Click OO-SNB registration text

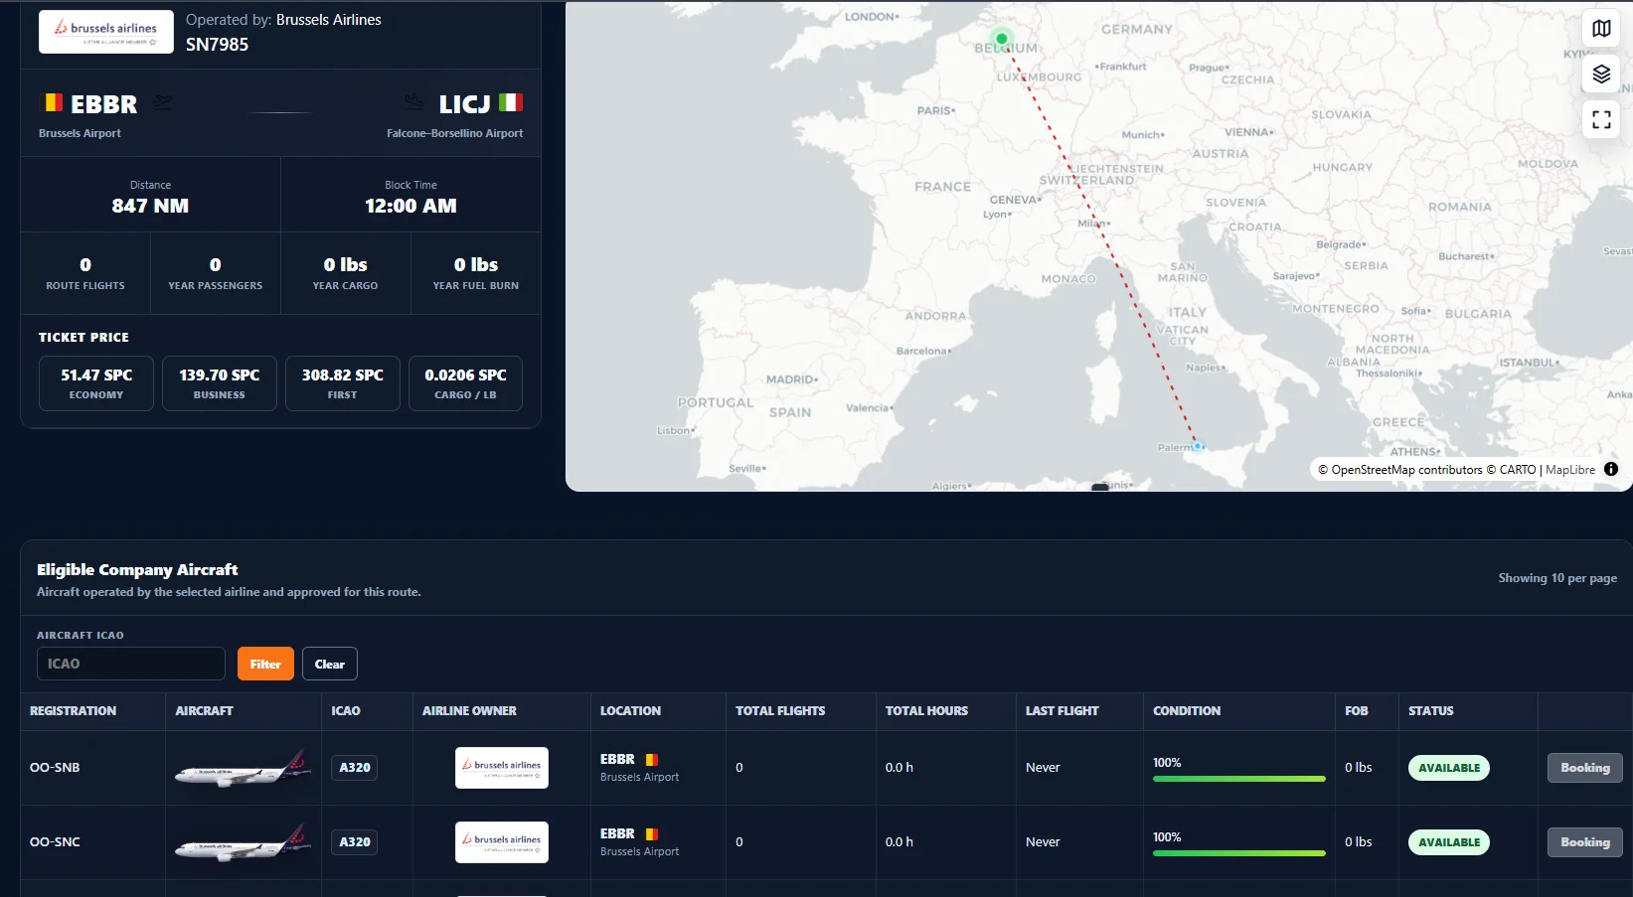pos(55,768)
